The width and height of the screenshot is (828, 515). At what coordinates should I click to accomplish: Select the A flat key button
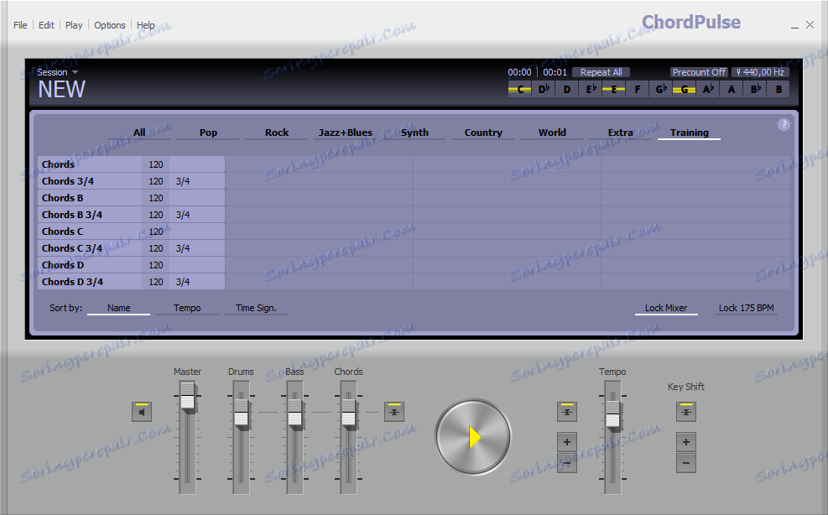(707, 88)
